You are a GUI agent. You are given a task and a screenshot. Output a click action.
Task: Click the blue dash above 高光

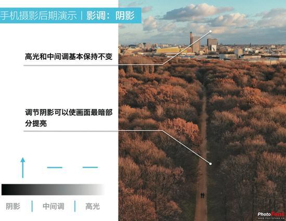tap(90, 167)
